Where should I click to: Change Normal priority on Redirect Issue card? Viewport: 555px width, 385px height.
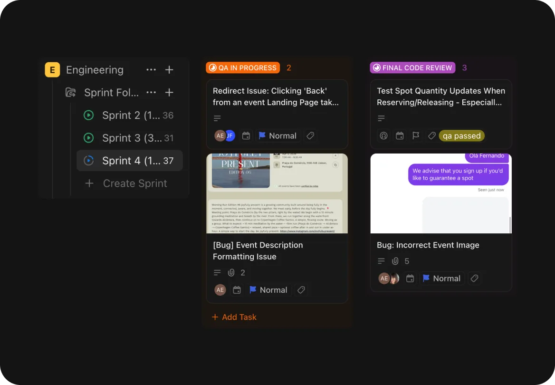tap(278, 135)
